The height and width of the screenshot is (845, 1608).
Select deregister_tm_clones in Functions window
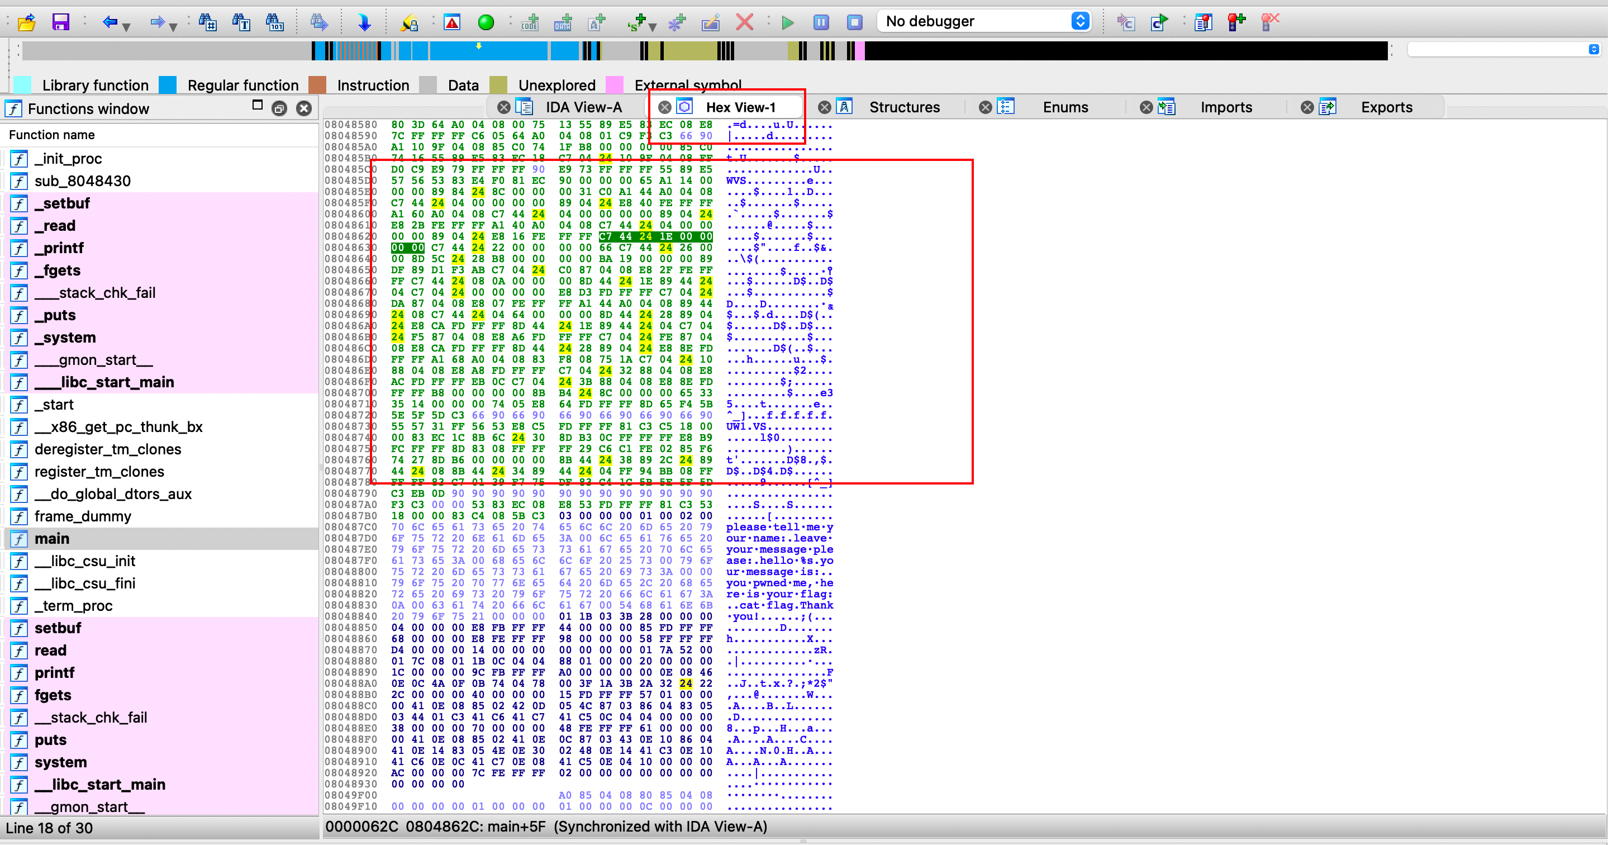pos(107,449)
